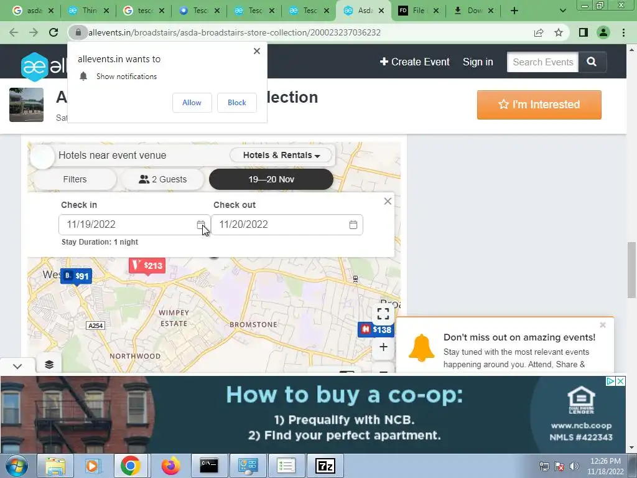Open the Check in calendar picker icon

(201, 224)
